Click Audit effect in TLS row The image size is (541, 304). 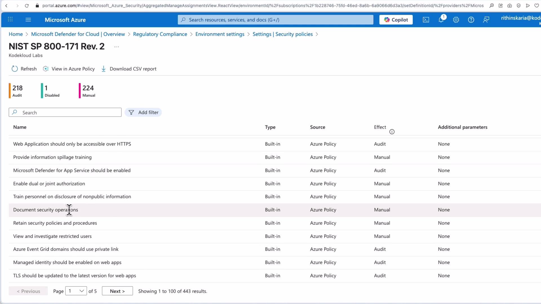click(x=380, y=276)
